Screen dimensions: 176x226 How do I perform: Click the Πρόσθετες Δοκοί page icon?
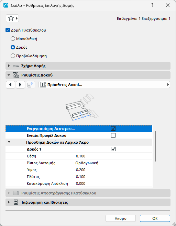(x=43, y=85)
